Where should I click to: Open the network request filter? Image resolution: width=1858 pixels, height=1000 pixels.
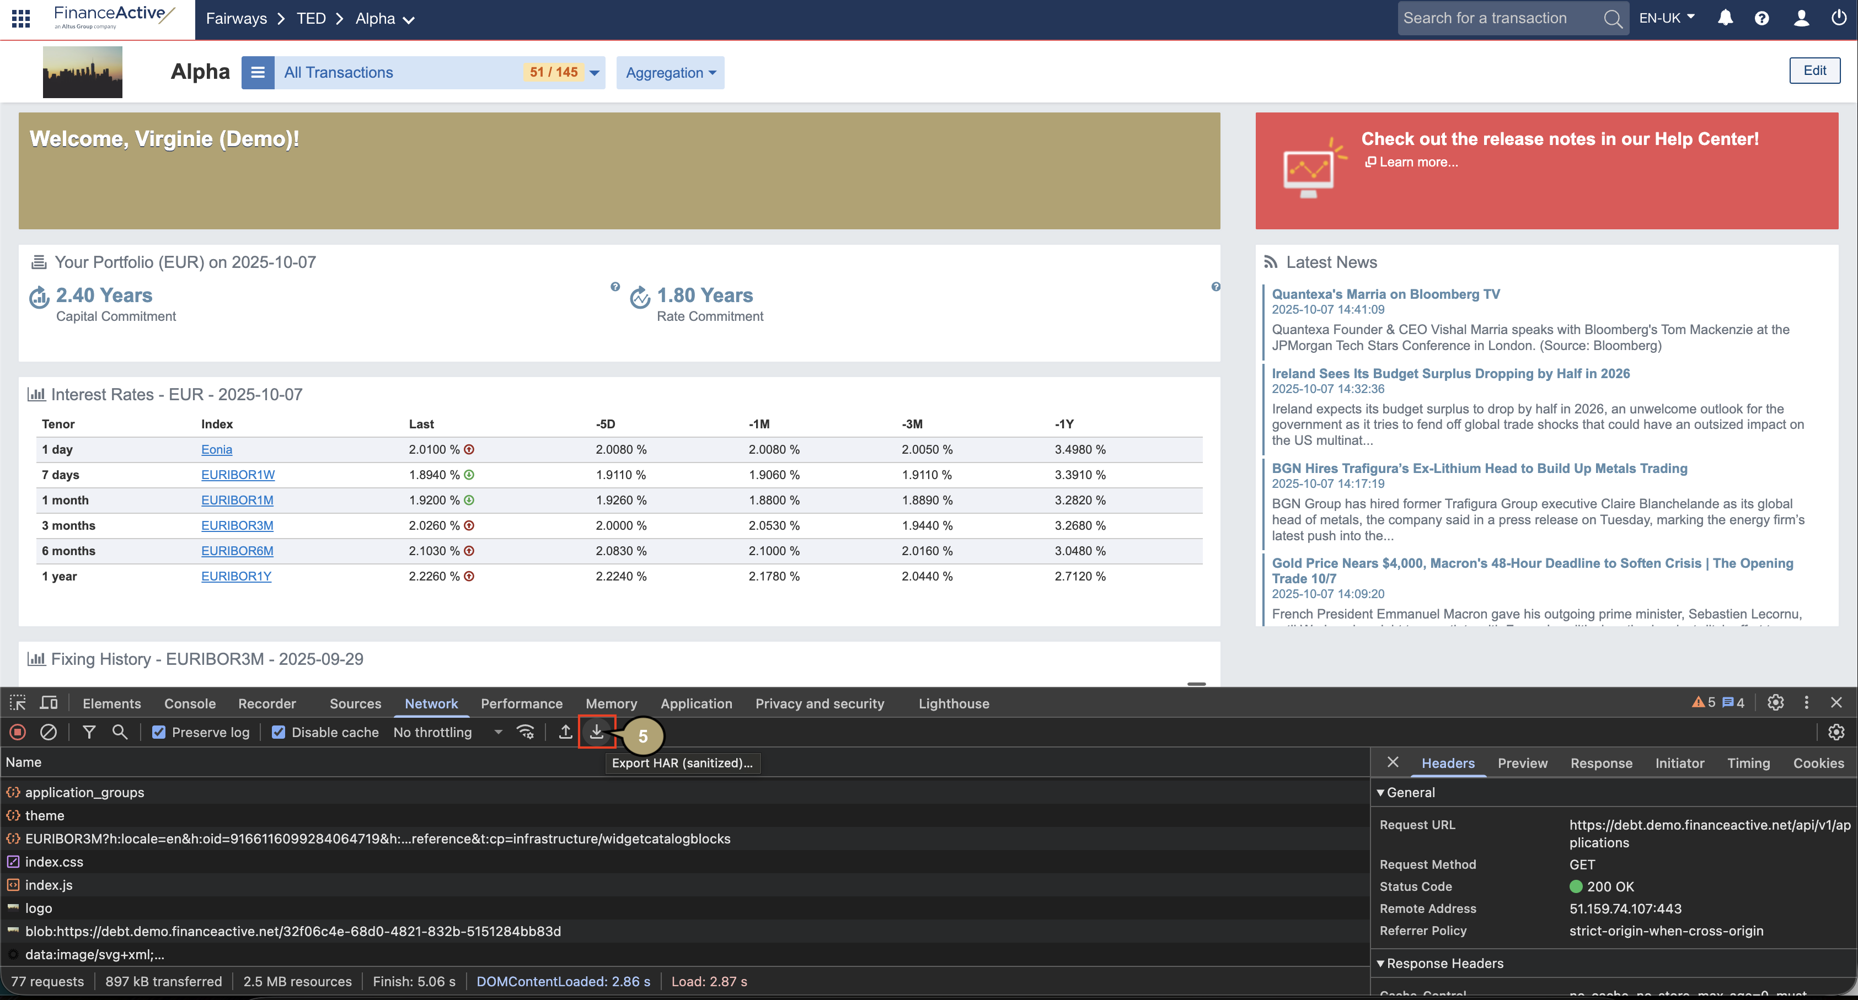coord(89,732)
